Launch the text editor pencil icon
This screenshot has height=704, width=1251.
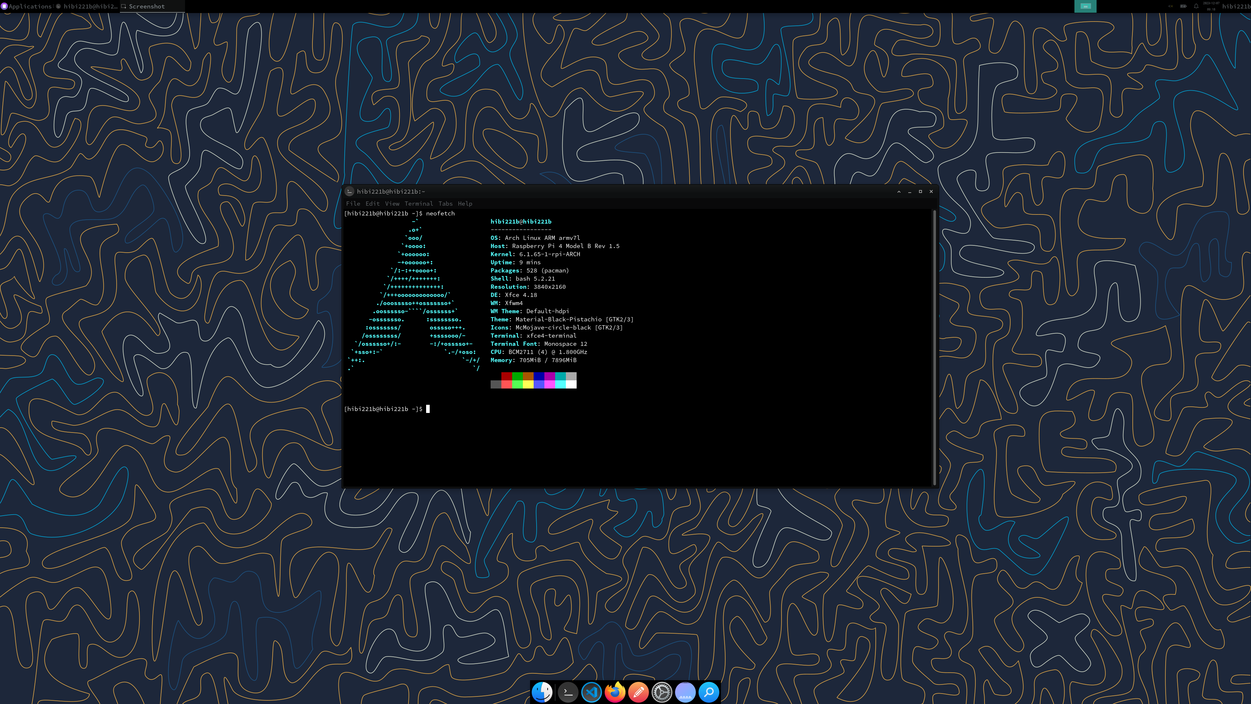638,692
